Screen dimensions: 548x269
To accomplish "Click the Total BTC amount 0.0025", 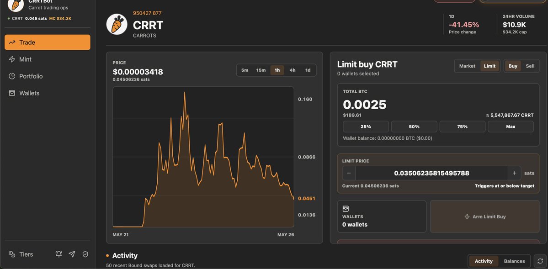I will click(365, 105).
